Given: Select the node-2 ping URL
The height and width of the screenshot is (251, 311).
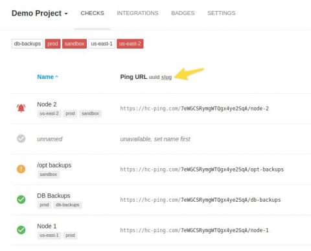Looking at the screenshot, I should pos(194,109).
